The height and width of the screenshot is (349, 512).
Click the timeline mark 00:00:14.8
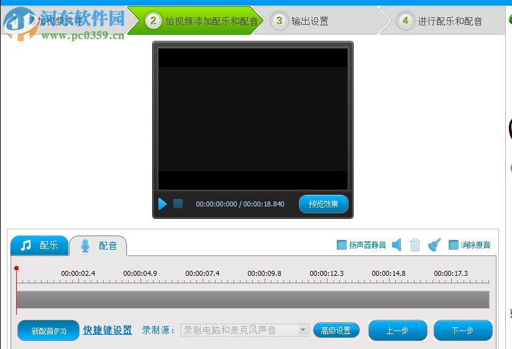tap(388, 273)
